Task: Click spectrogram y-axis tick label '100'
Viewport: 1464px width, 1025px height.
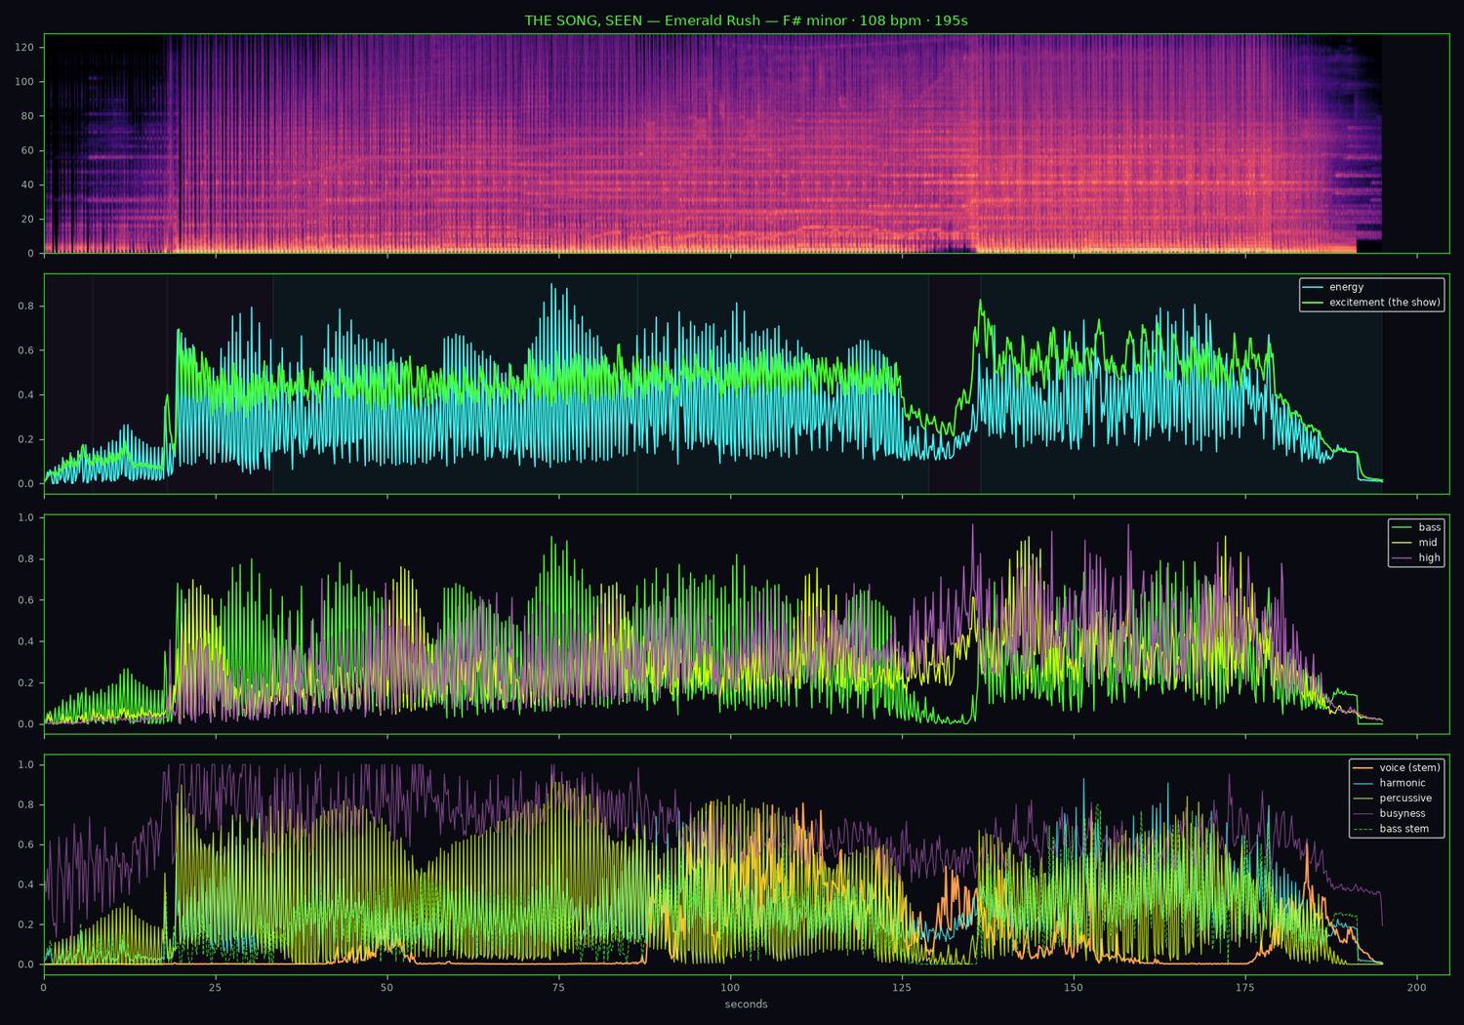Action: (24, 82)
